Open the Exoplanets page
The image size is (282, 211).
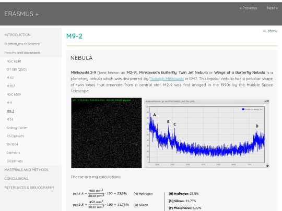(x=15, y=161)
